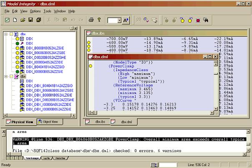The image size is (252, 168).
Task: Click the Help question mark icon
Action: (99, 20)
